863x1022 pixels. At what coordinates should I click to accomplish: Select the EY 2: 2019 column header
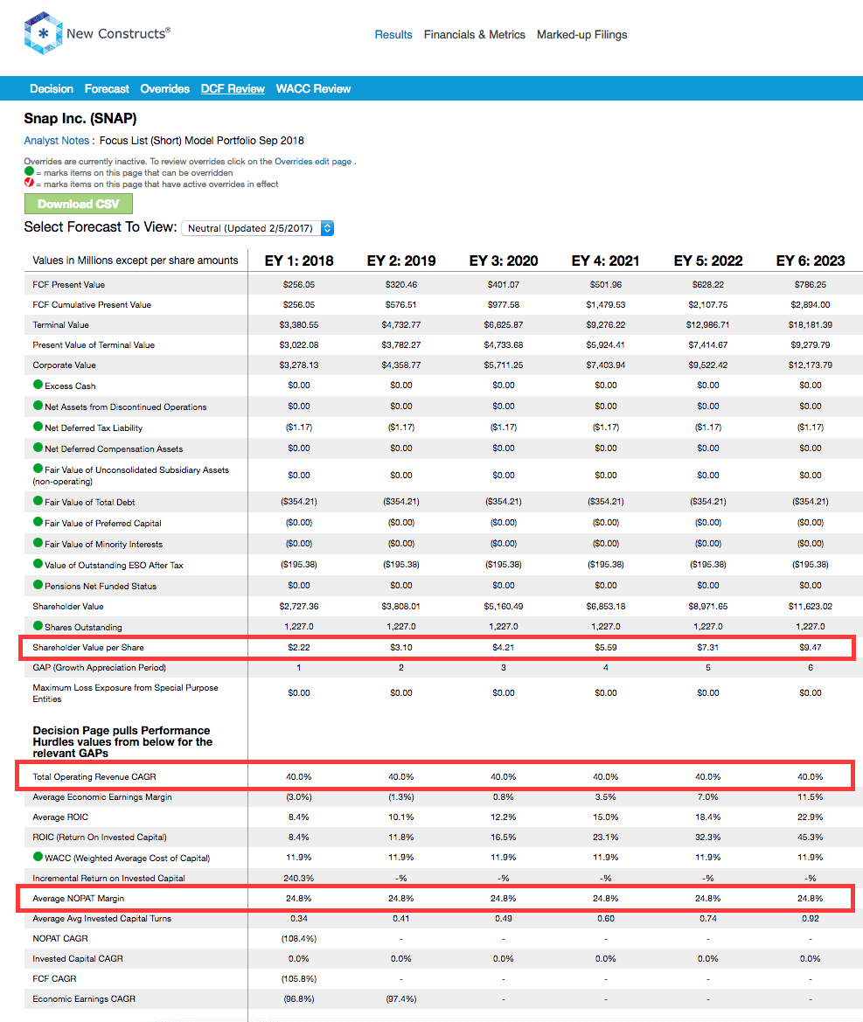tap(401, 261)
